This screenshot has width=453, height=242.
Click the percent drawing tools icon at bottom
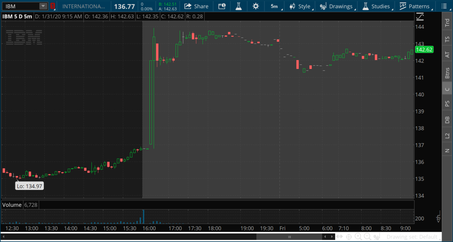point(376,237)
